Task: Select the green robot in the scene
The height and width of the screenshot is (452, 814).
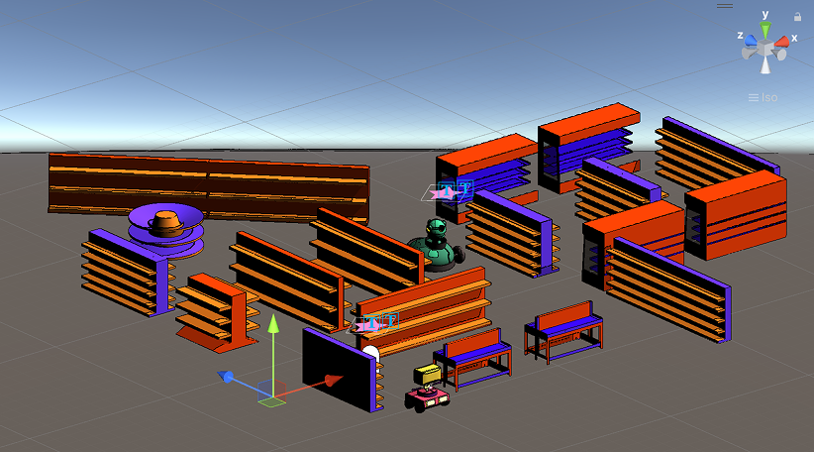Action: (x=436, y=247)
